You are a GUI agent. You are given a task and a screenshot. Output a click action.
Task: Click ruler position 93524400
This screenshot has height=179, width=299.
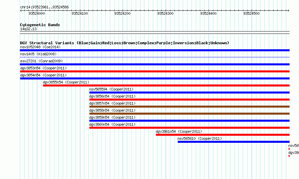coord(208,13)
